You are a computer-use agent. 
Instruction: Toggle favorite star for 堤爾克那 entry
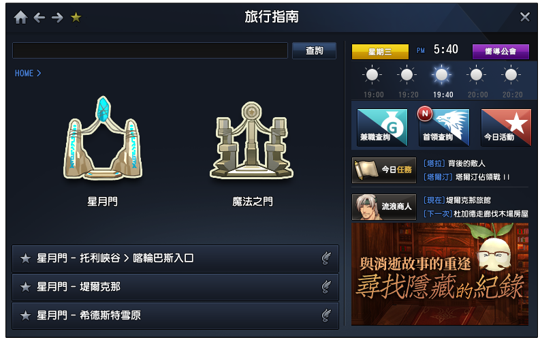pyautogui.click(x=25, y=287)
